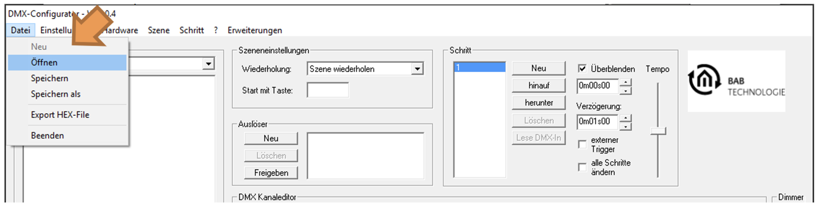
Task: Increase the Überblenden time with up arrow
Action: point(625,82)
